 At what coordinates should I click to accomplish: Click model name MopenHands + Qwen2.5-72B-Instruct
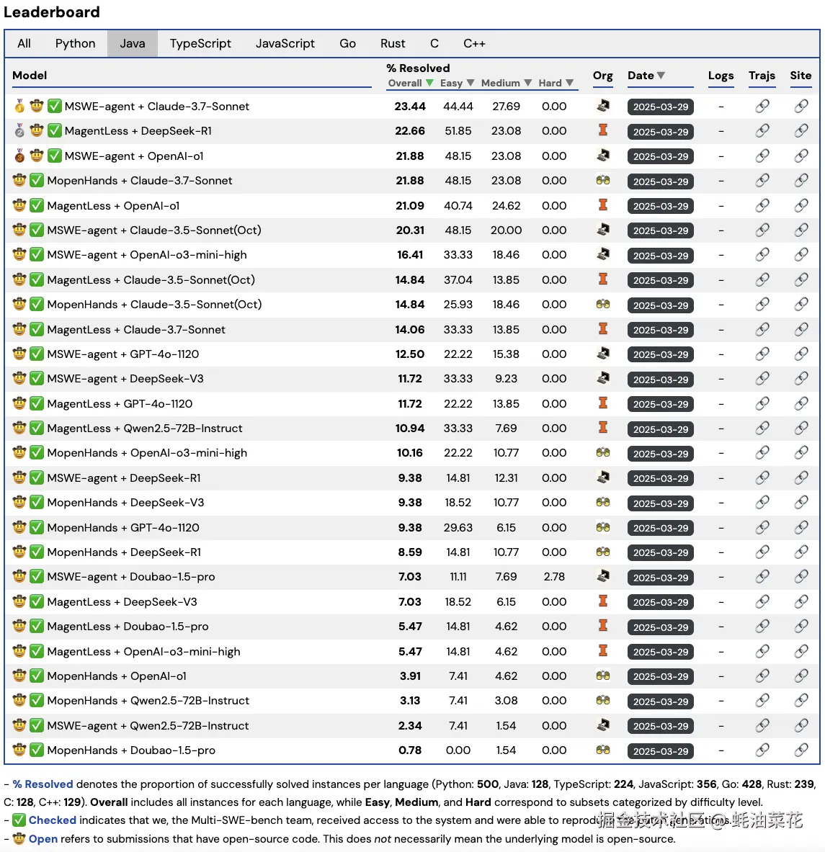[x=148, y=701]
